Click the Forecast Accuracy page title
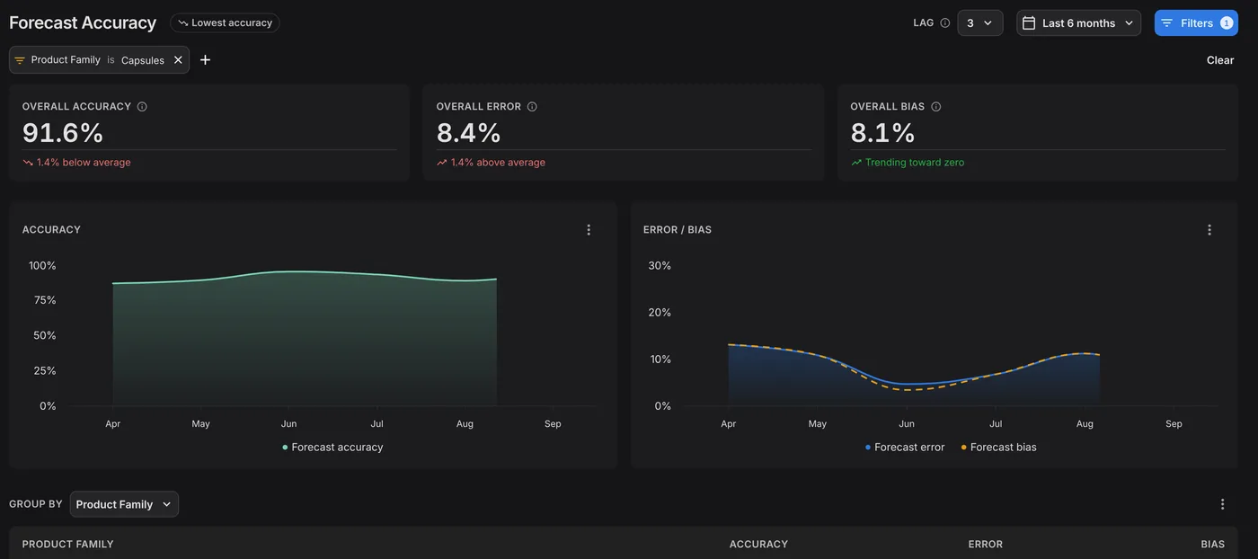 tap(83, 22)
